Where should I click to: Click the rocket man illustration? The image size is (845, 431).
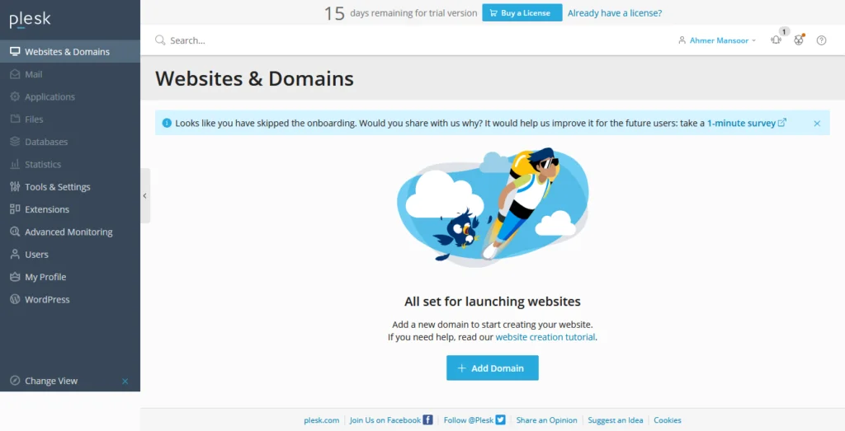pos(493,207)
